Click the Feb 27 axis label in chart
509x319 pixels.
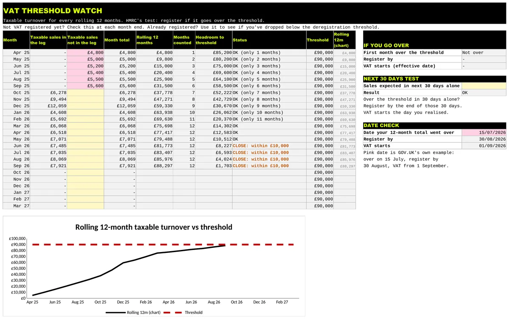point(282,302)
